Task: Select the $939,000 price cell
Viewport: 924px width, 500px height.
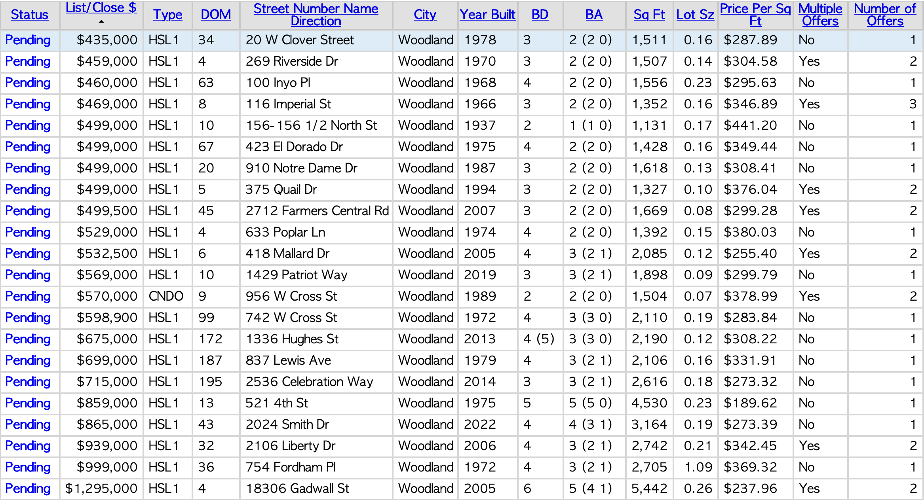Action: coord(107,446)
